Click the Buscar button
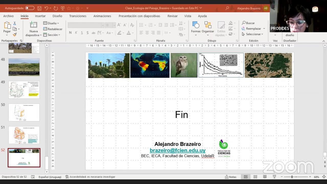The height and width of the screenshot is (184, 327). pos(248,23)
